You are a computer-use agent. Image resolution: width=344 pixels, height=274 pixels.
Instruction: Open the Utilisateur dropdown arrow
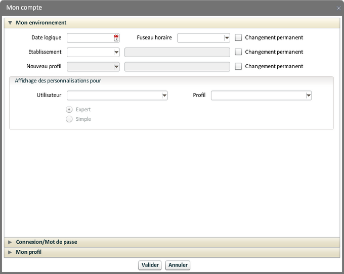164,96
